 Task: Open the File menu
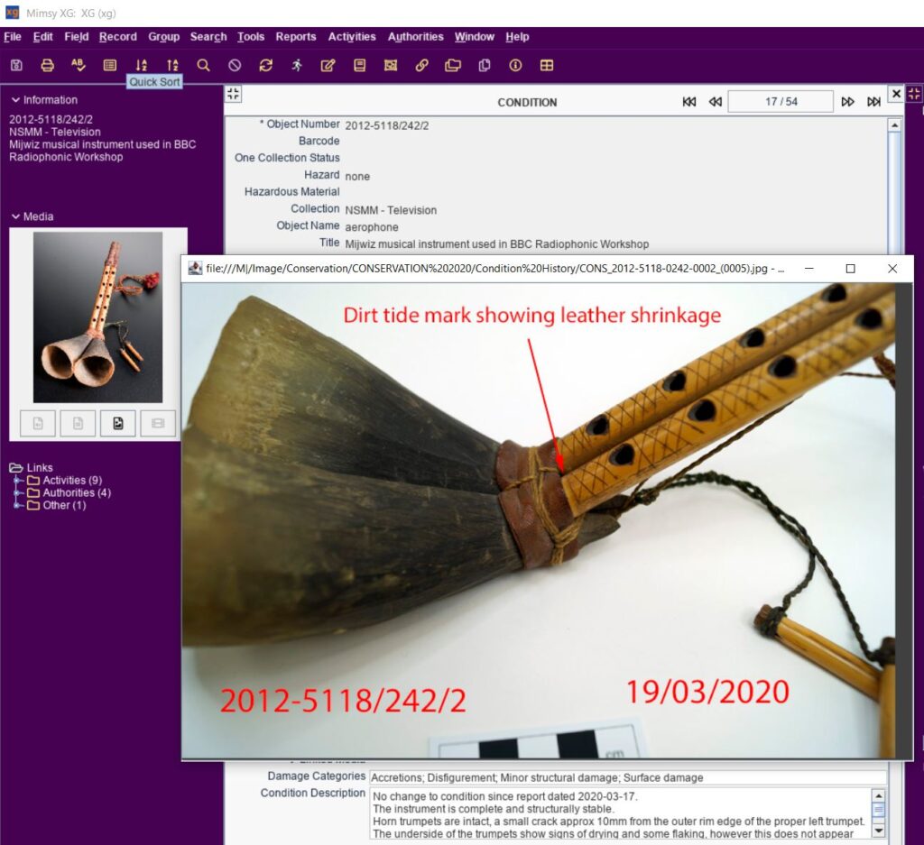(x=13, y=36)
